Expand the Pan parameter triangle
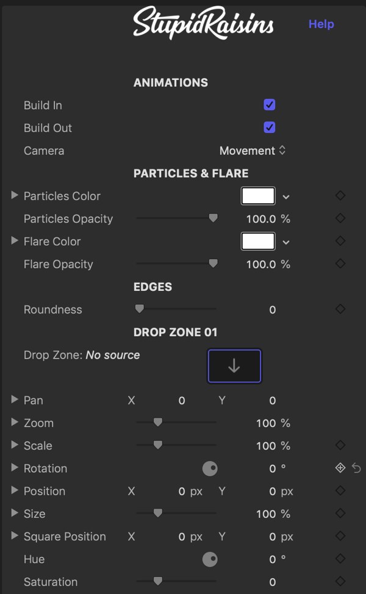This screenshot has width=366, height=594. 15,399
